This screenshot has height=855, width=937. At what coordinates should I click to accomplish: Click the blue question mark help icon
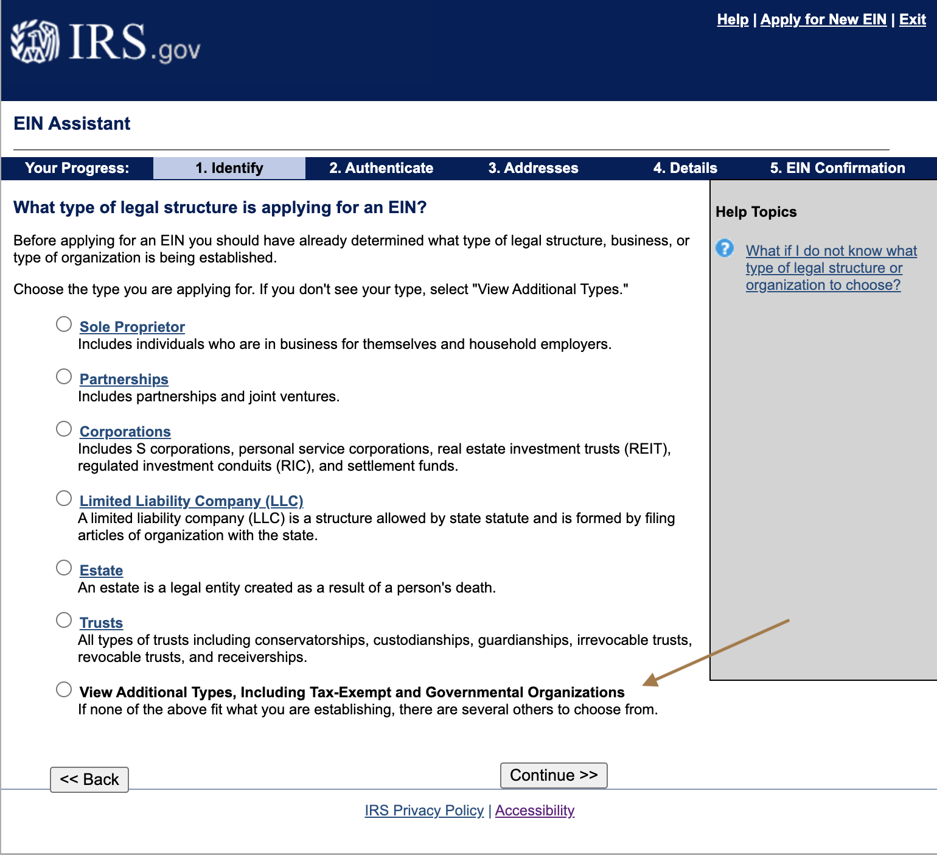click(x=724, y=248)
